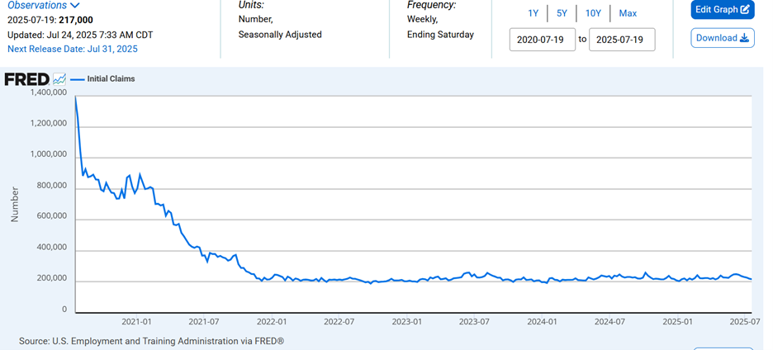The width and height of the screenshot is (773, 350).
Task: Click the 2024-01 x-axis label
Action: [542, 322]
